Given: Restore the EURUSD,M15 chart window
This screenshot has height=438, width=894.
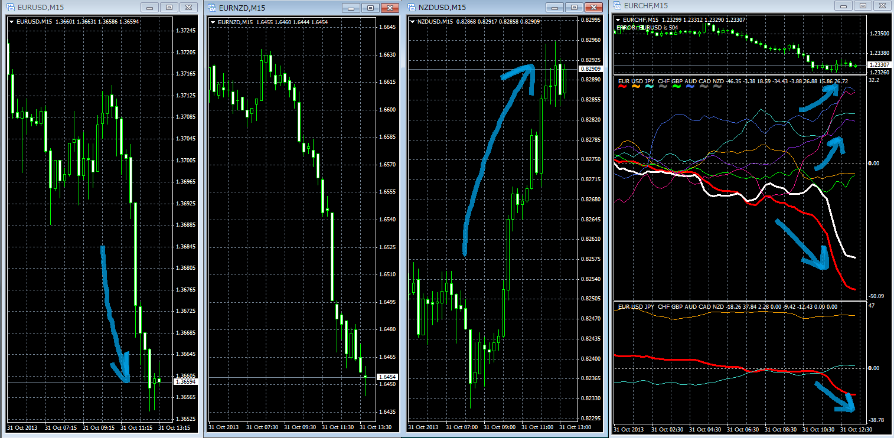Looking at the screenshot, I should tap(169, 8).
